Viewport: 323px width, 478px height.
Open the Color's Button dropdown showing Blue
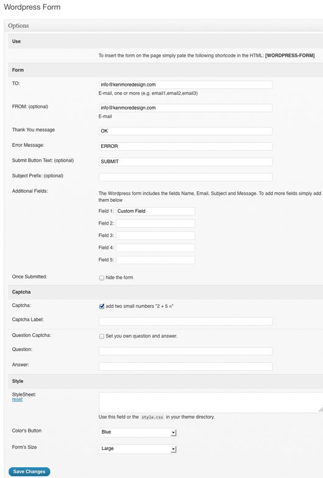point(138,432)
